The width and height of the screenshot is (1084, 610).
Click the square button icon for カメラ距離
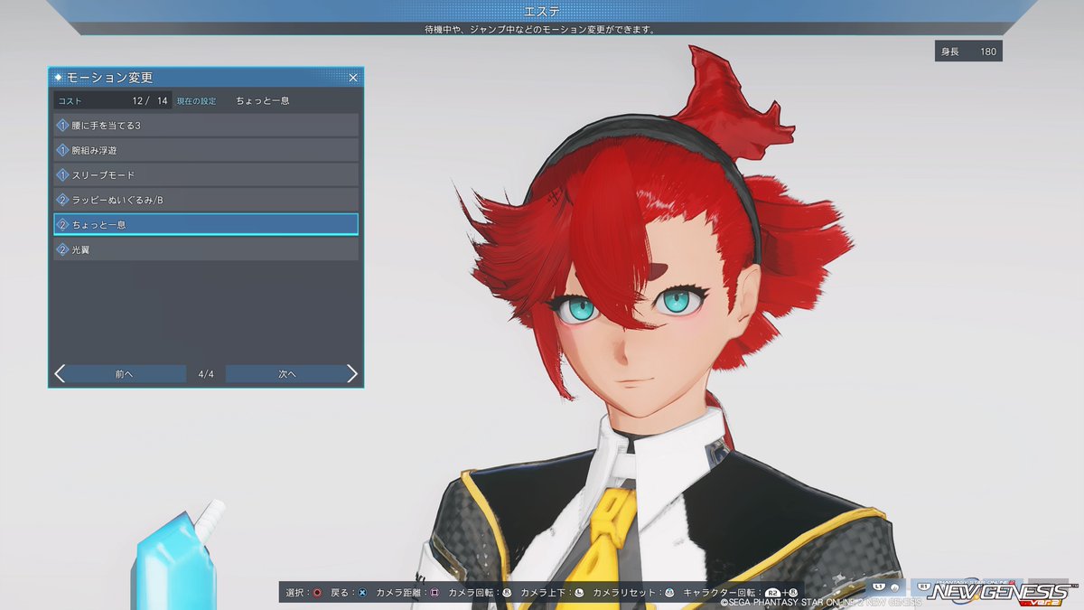435,593
